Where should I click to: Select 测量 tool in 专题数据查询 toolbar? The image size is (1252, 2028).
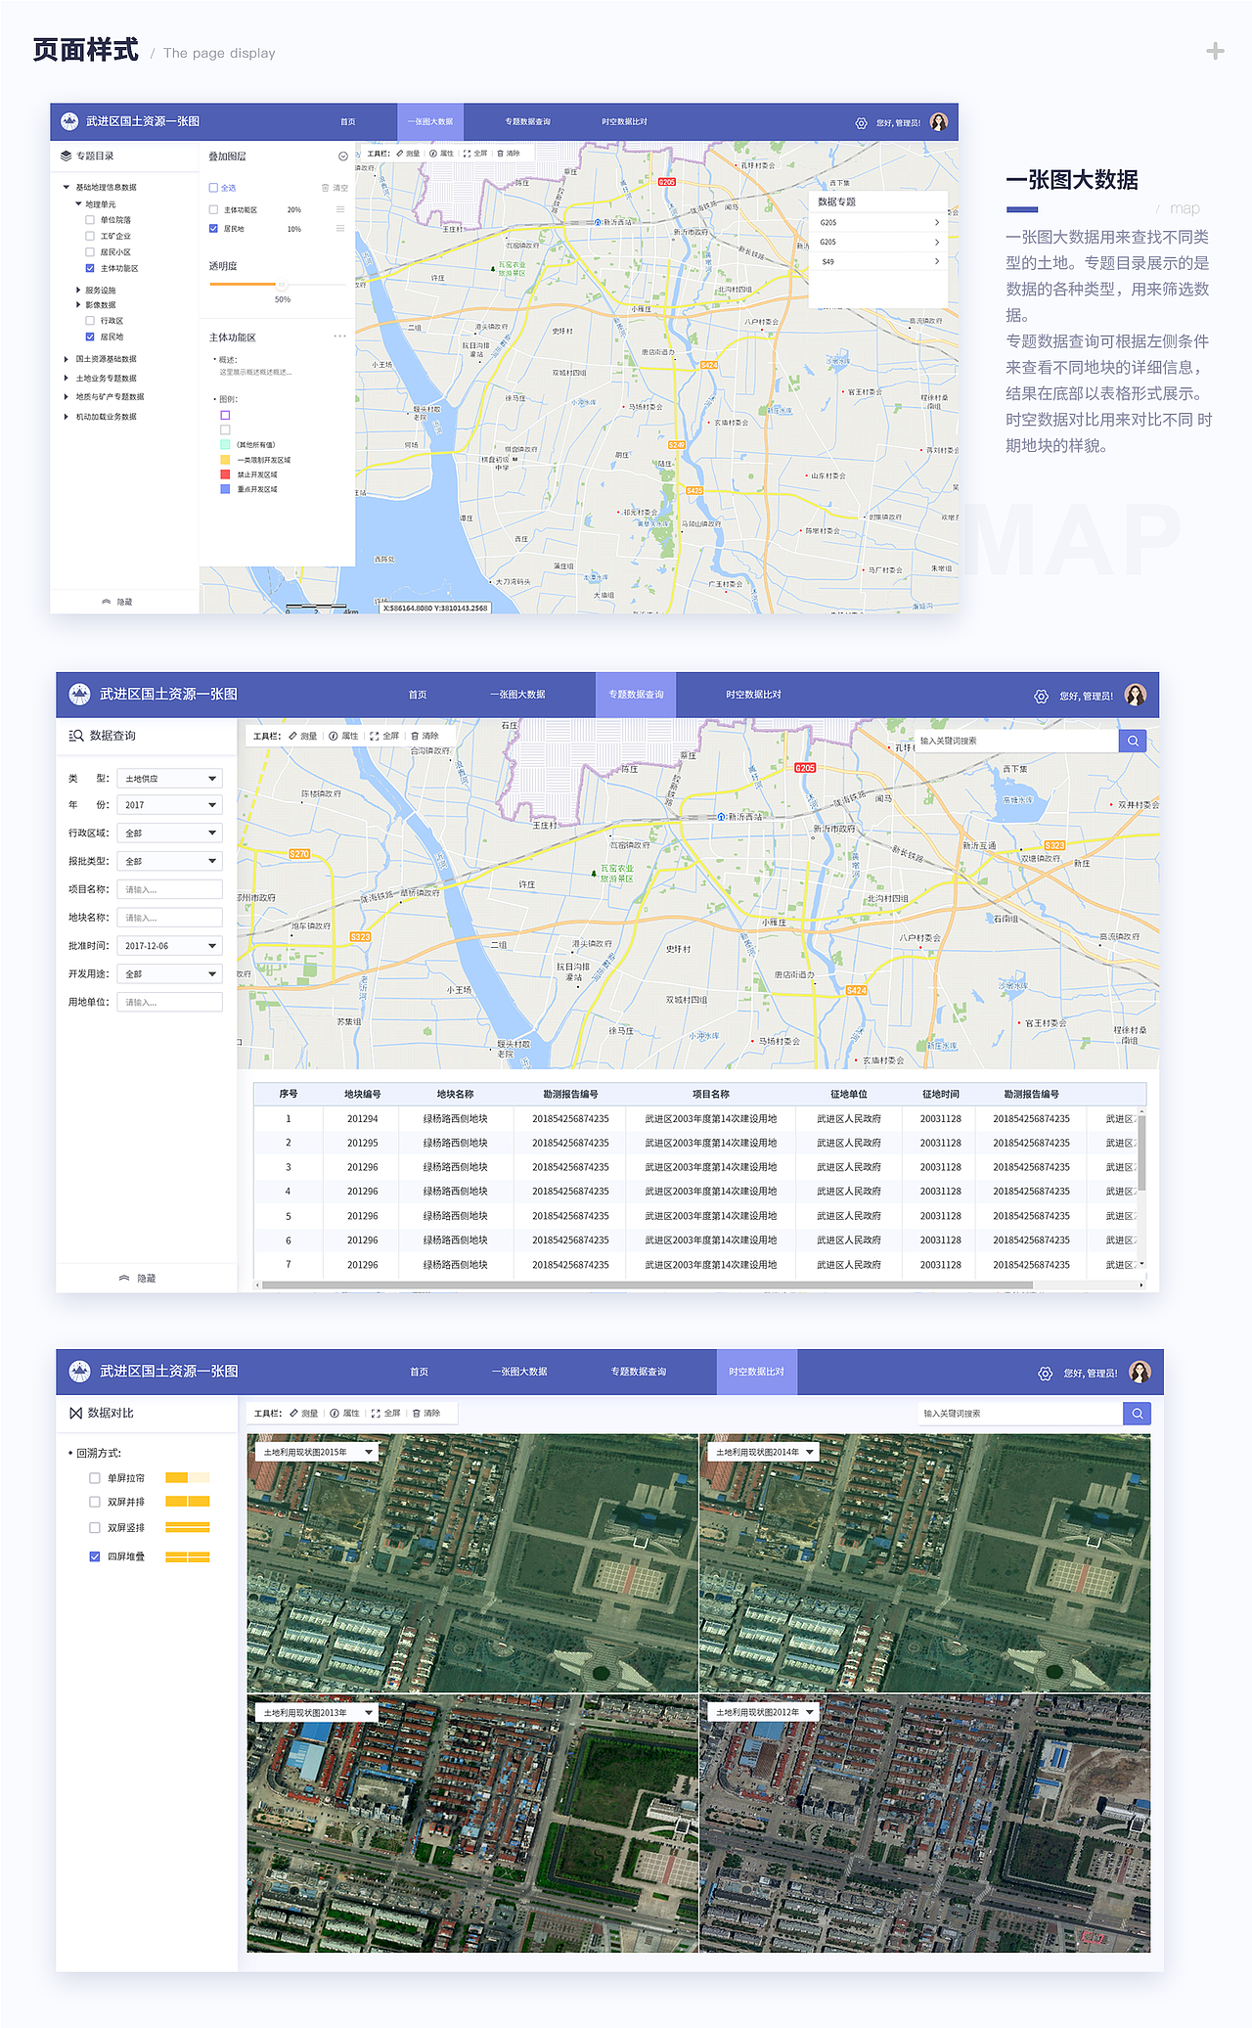303,736
